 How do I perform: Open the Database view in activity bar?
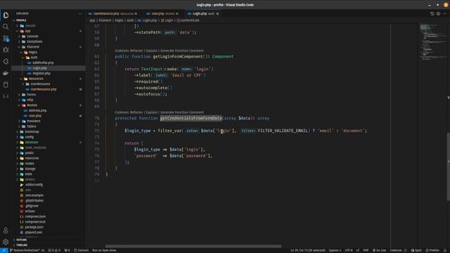pos(6,84)
